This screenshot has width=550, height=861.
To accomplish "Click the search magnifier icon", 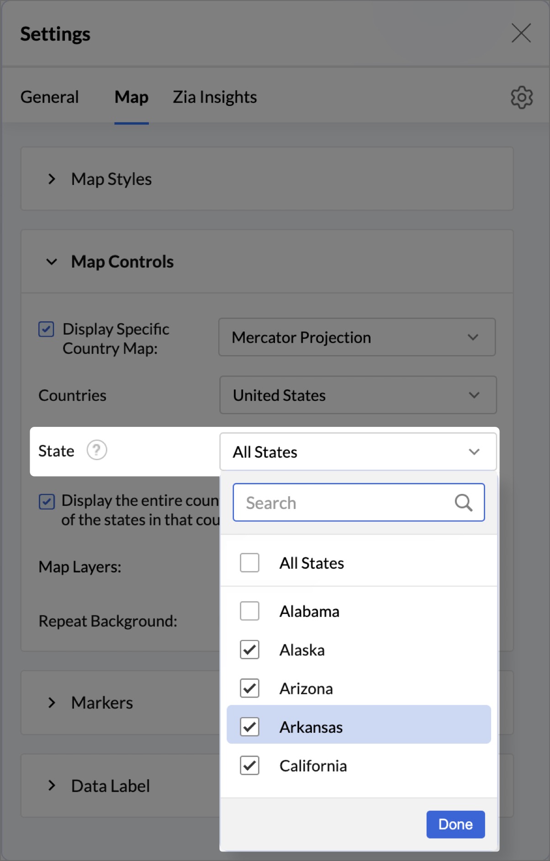I will [x=463, y=503].
